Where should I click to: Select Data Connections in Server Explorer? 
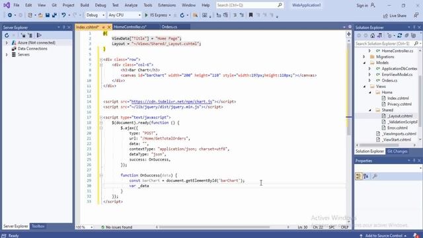pyautogui.click(x=32, y=48)
